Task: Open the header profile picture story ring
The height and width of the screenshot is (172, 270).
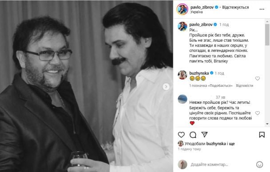Action: click(183, 9)
